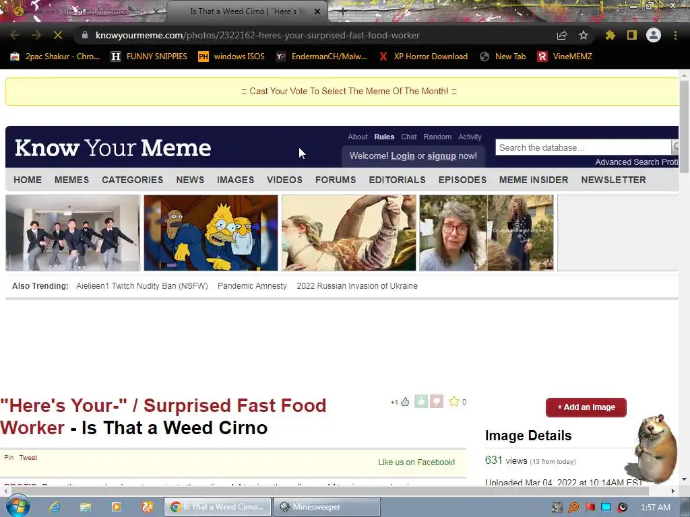Screen dimensions: 690x517
Task: Select FORUMS in the site navigation
Action: tap(336, 180)
